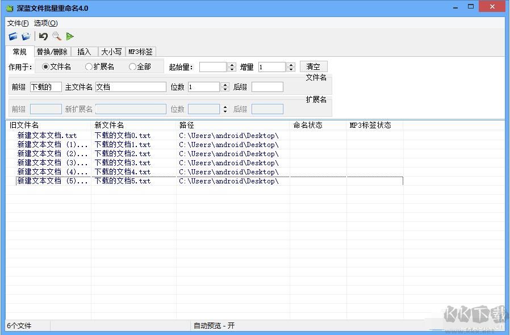Click the 增量 input field

(x=272, y=67)
